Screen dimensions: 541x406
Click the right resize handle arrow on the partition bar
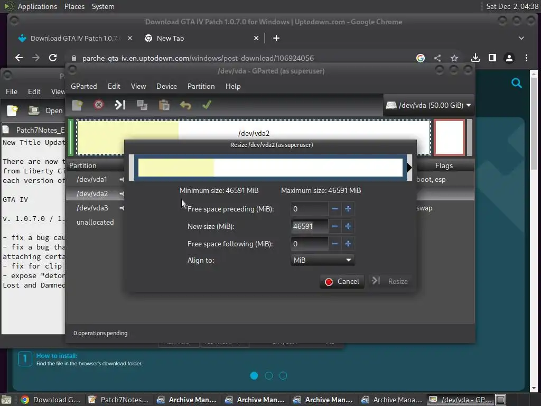[409, 168]
